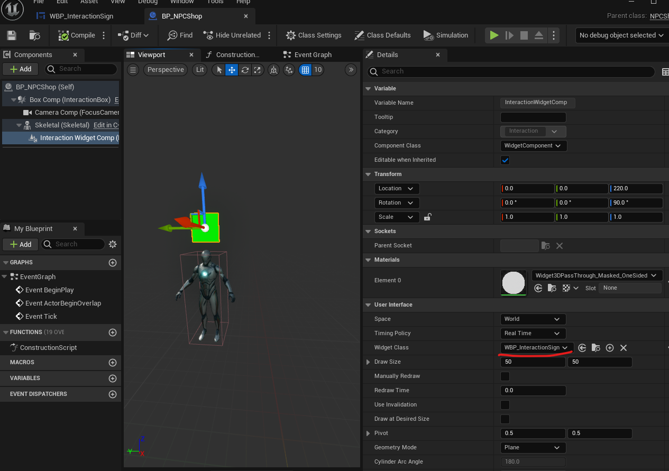Image resolution: width=669 pixels, height=471 pixels.
Task: Select the translate gizmo tool in viewport
Action: click(x=232, y=70)
